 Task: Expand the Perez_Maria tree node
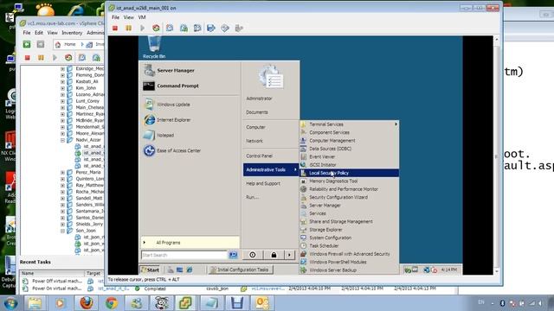tap(62, 173)
